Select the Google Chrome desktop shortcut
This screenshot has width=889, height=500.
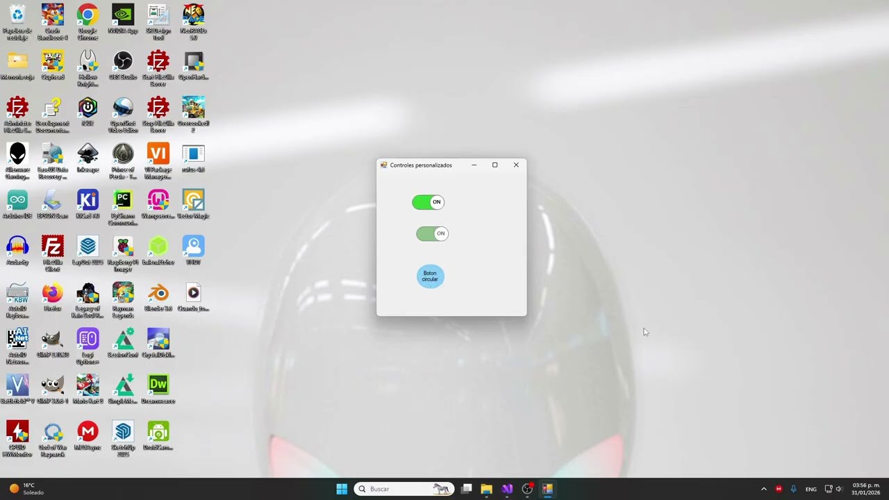(x=88, y=22)
